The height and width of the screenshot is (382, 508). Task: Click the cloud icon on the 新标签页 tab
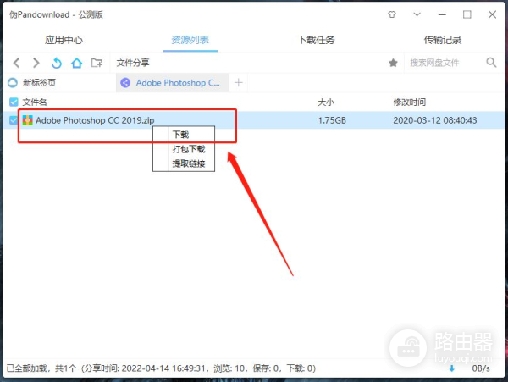pyautogui.click(x=13, y=83)
